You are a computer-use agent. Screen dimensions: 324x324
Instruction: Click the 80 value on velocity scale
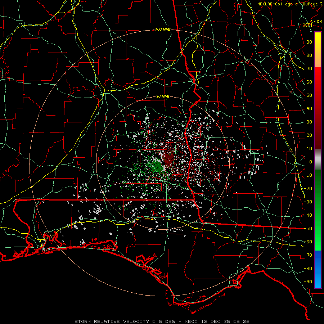click(309, 55)
